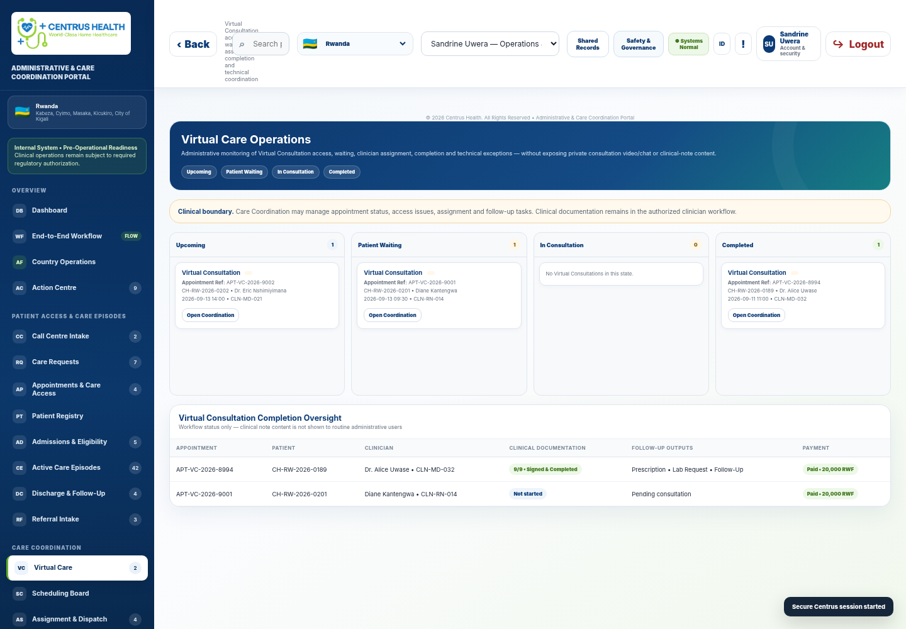
Task: Click the SC Scheduling Board icon
Action: tap(20, 594)
